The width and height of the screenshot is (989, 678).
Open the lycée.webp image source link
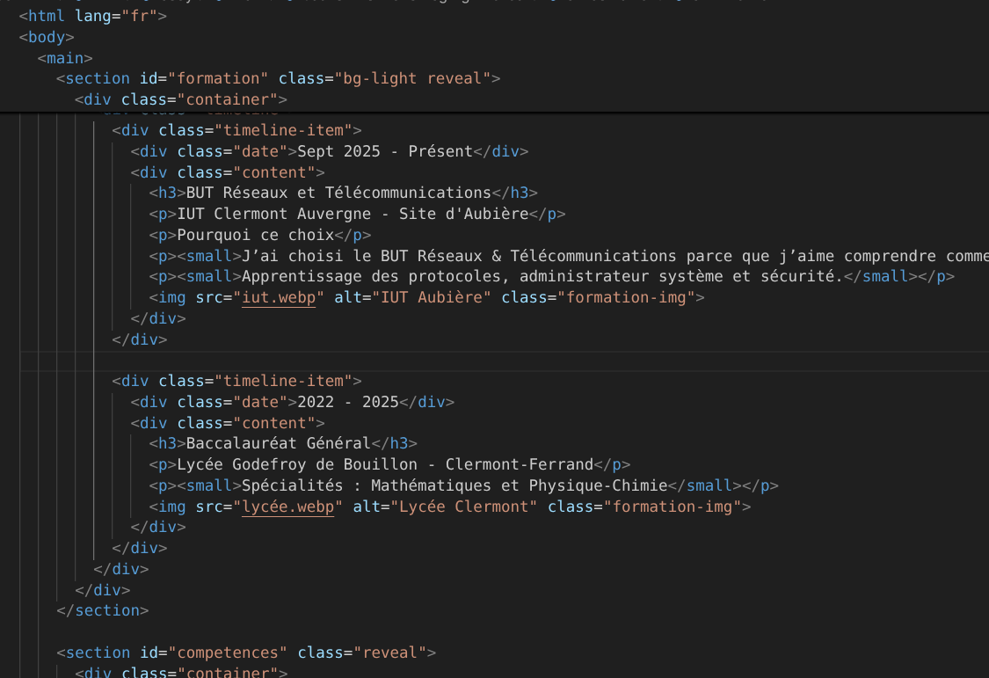(287, 507)
